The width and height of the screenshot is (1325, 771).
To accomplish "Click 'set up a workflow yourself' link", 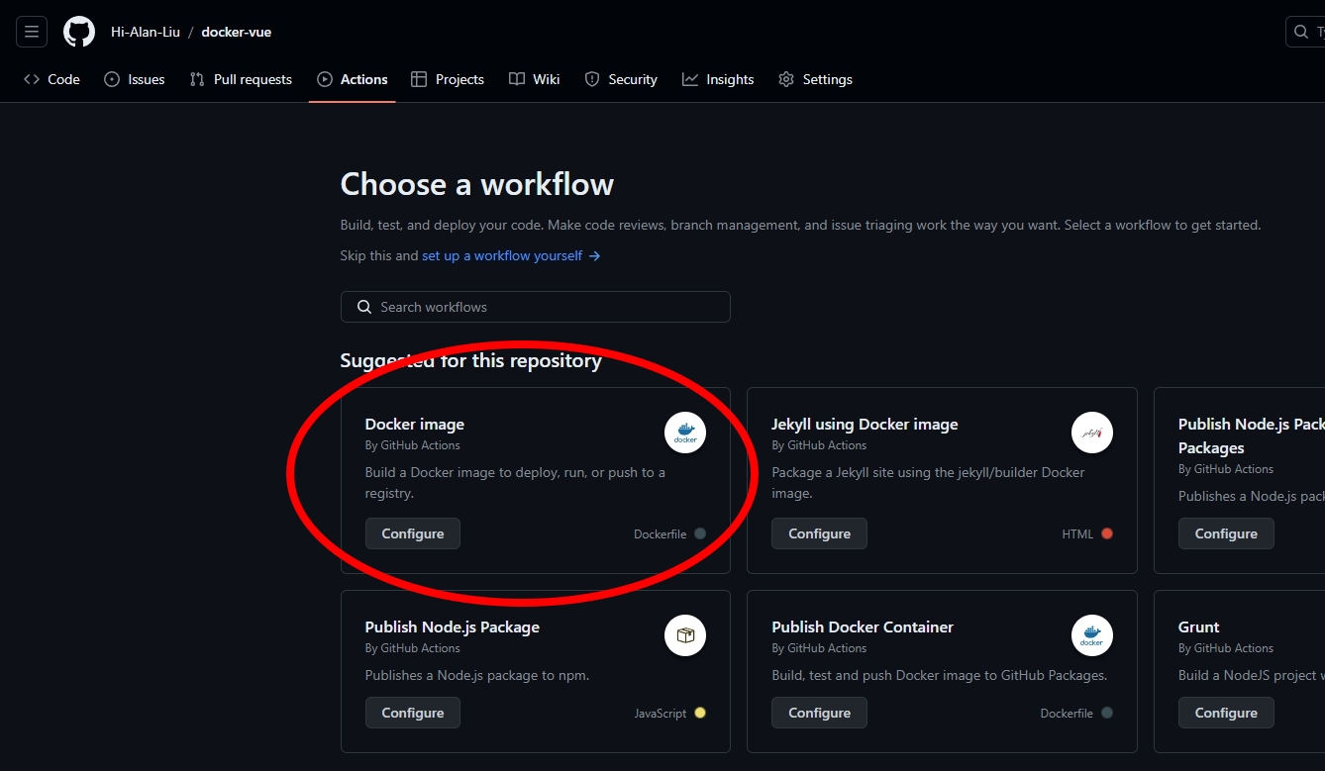I will pyautogui.click(x=511, y=255).
